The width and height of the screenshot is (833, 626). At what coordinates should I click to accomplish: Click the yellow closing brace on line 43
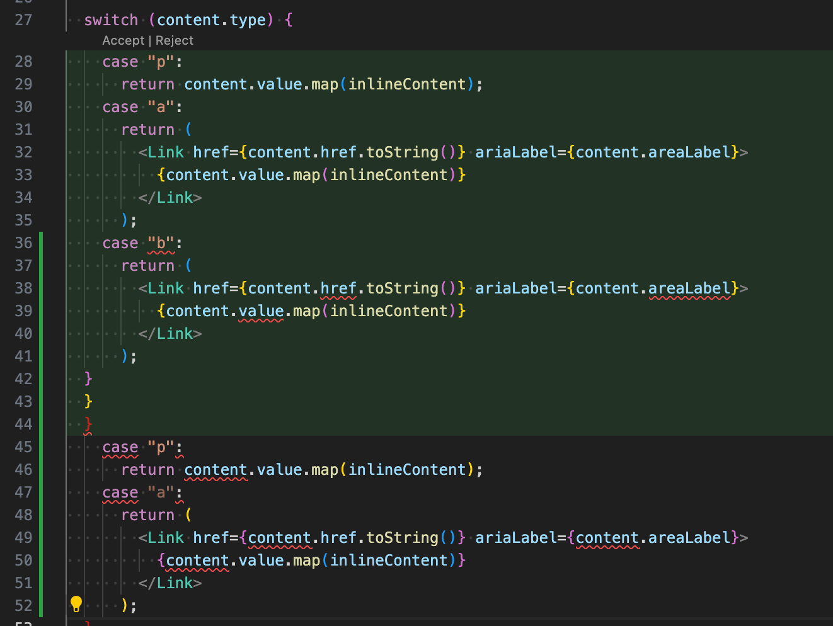[x=88, y=402]
